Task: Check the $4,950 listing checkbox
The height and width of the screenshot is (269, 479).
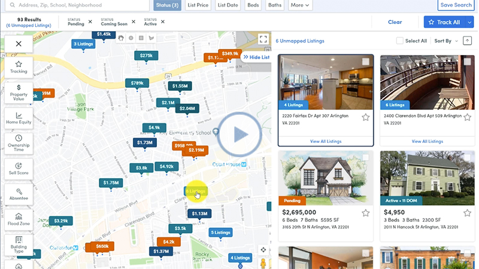Action: click(468, 158)
